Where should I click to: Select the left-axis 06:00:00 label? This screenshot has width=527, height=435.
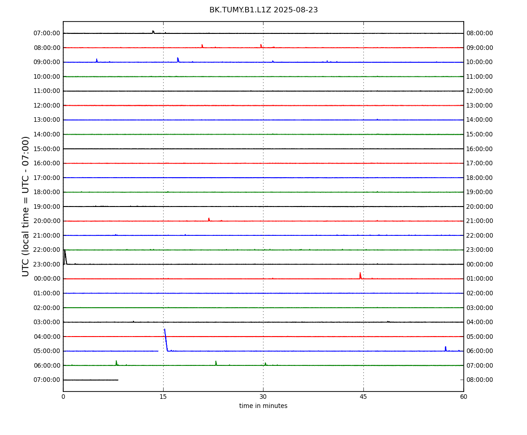pos(47,365)
